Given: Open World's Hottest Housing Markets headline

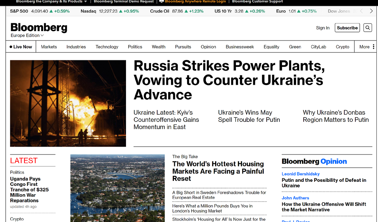Looking at the screenshot, I should pos(218,171).
